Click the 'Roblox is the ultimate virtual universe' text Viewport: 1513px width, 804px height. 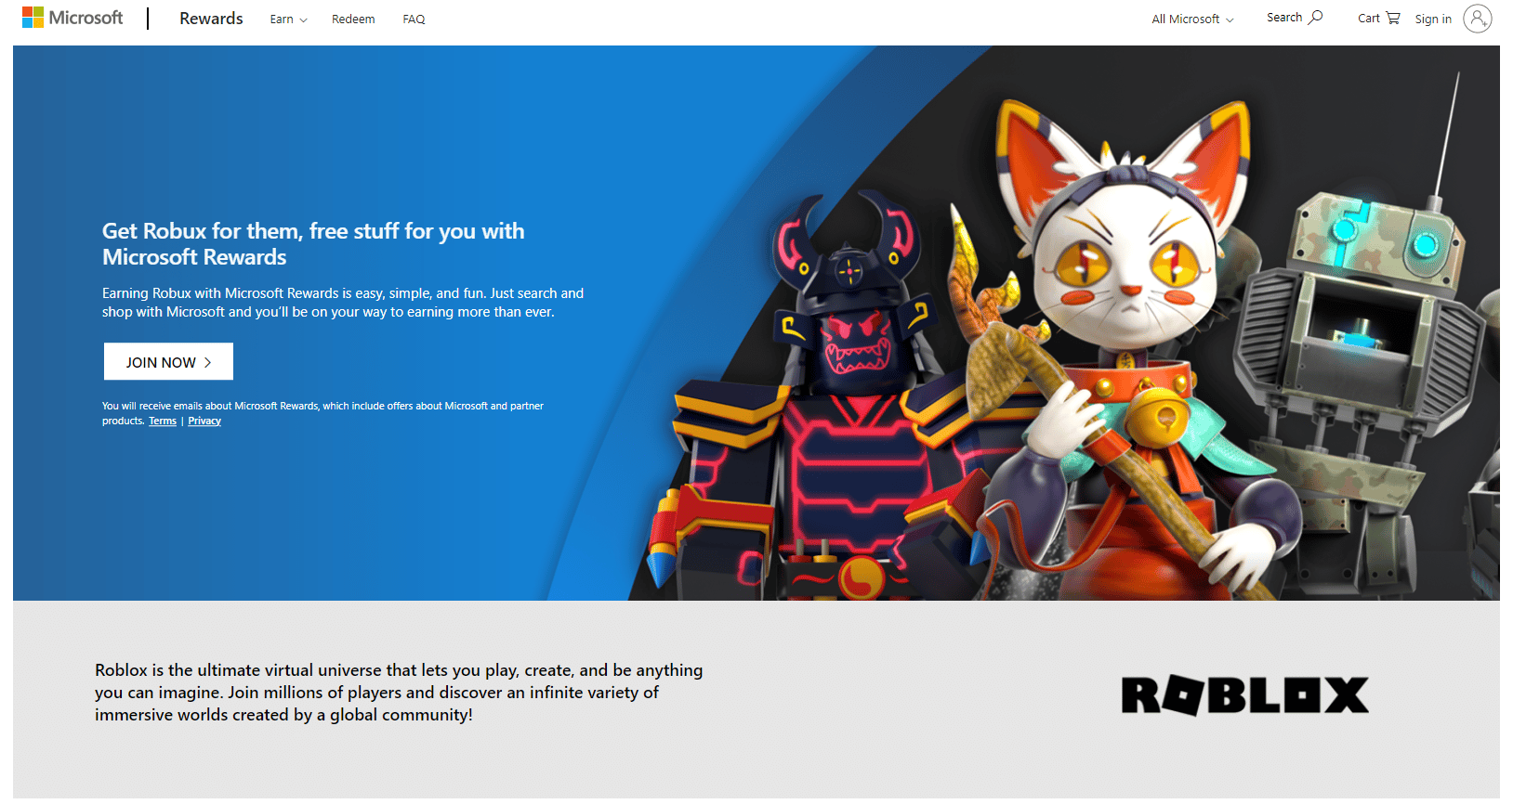[x=399, y=693]
